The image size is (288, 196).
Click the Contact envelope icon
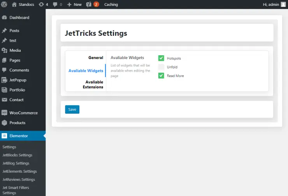4,100
